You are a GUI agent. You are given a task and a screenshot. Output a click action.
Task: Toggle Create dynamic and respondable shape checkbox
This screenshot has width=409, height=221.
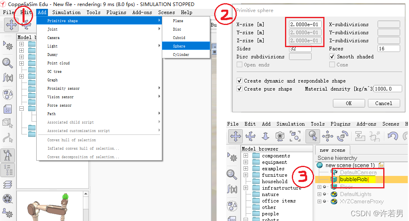tap(239, 81)
